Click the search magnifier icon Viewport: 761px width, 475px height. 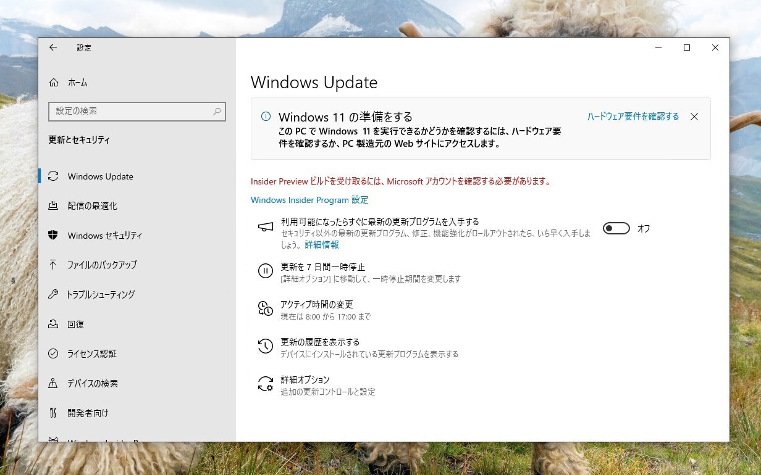(217, 112)
